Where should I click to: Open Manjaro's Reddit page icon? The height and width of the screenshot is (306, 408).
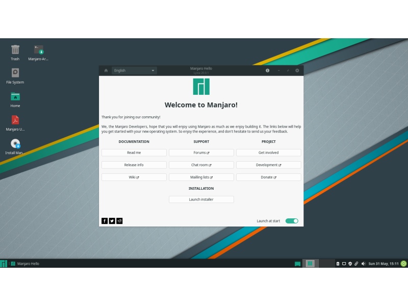119,221
